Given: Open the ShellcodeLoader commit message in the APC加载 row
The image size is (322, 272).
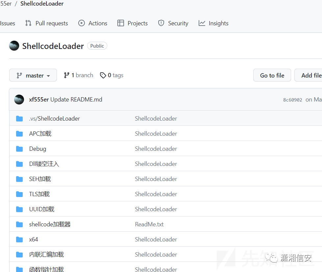Looking at the screenshot, I should pos(156,134).
